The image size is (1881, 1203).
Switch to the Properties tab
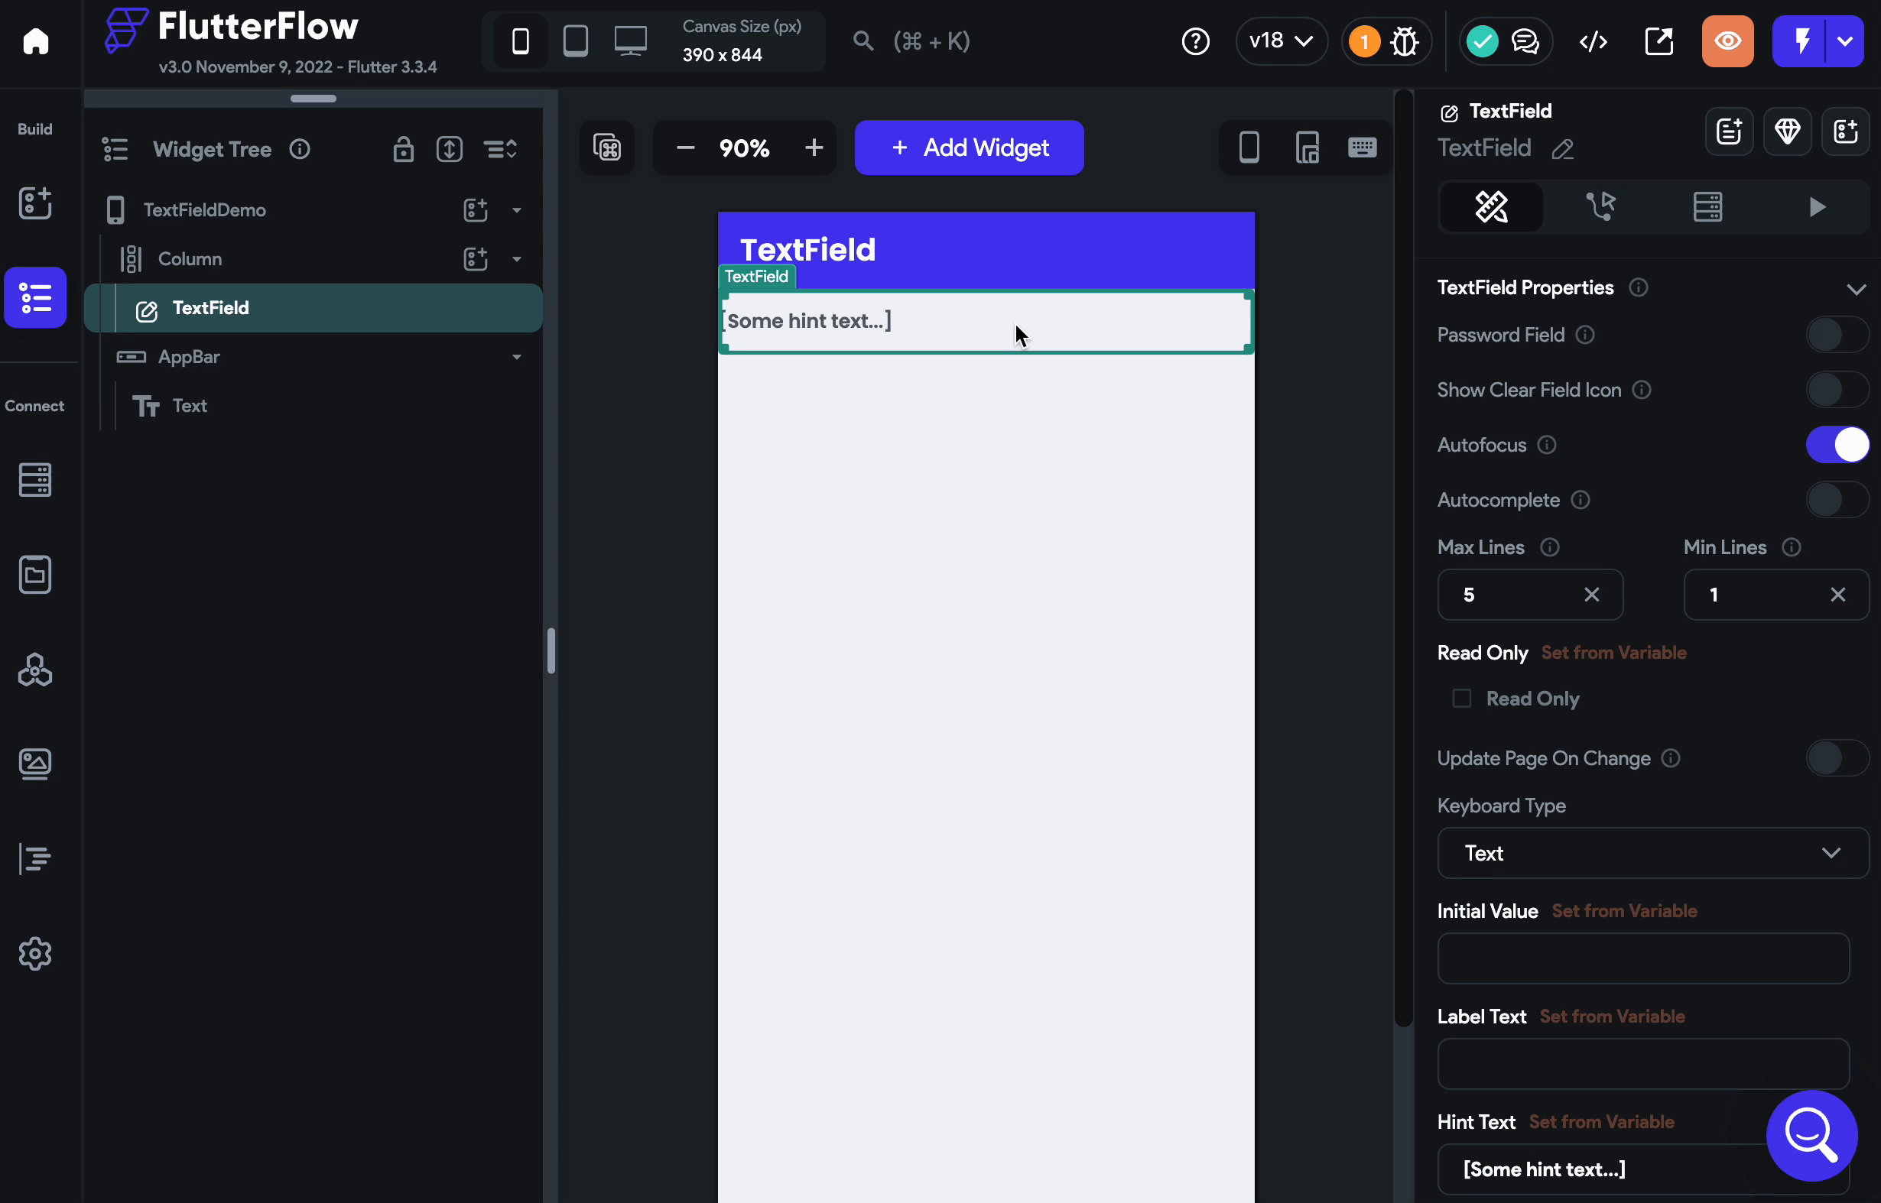click(x=1491, y=207)
